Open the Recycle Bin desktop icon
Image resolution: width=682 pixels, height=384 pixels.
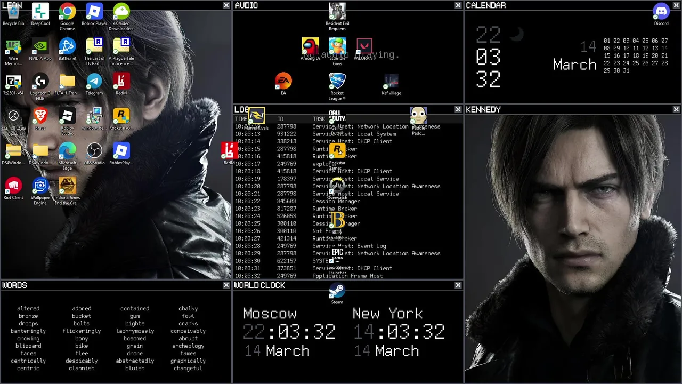(13, 15)
